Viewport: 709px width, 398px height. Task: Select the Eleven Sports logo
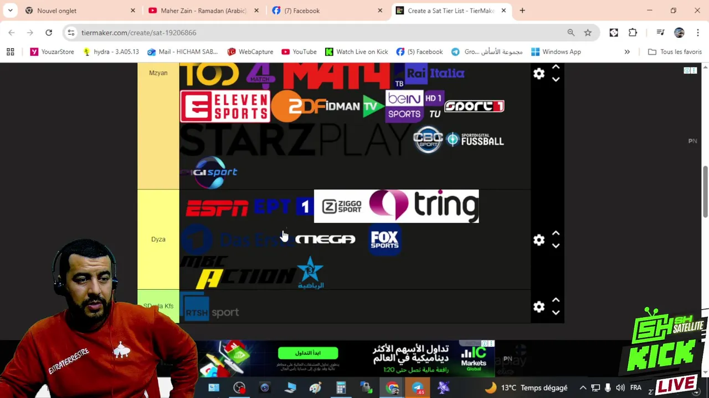225,106
